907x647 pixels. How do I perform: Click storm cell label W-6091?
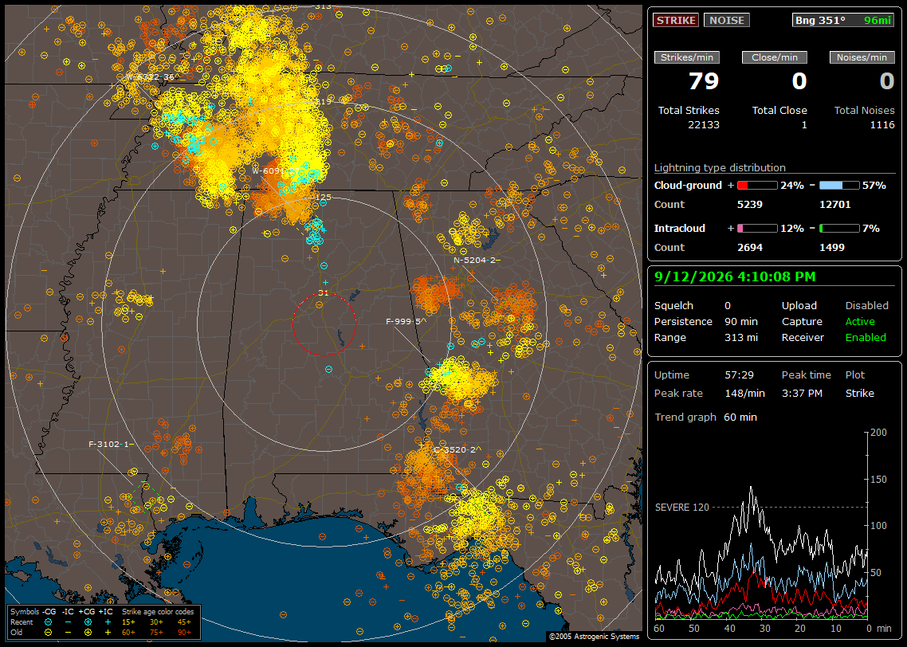click(269, 171)
